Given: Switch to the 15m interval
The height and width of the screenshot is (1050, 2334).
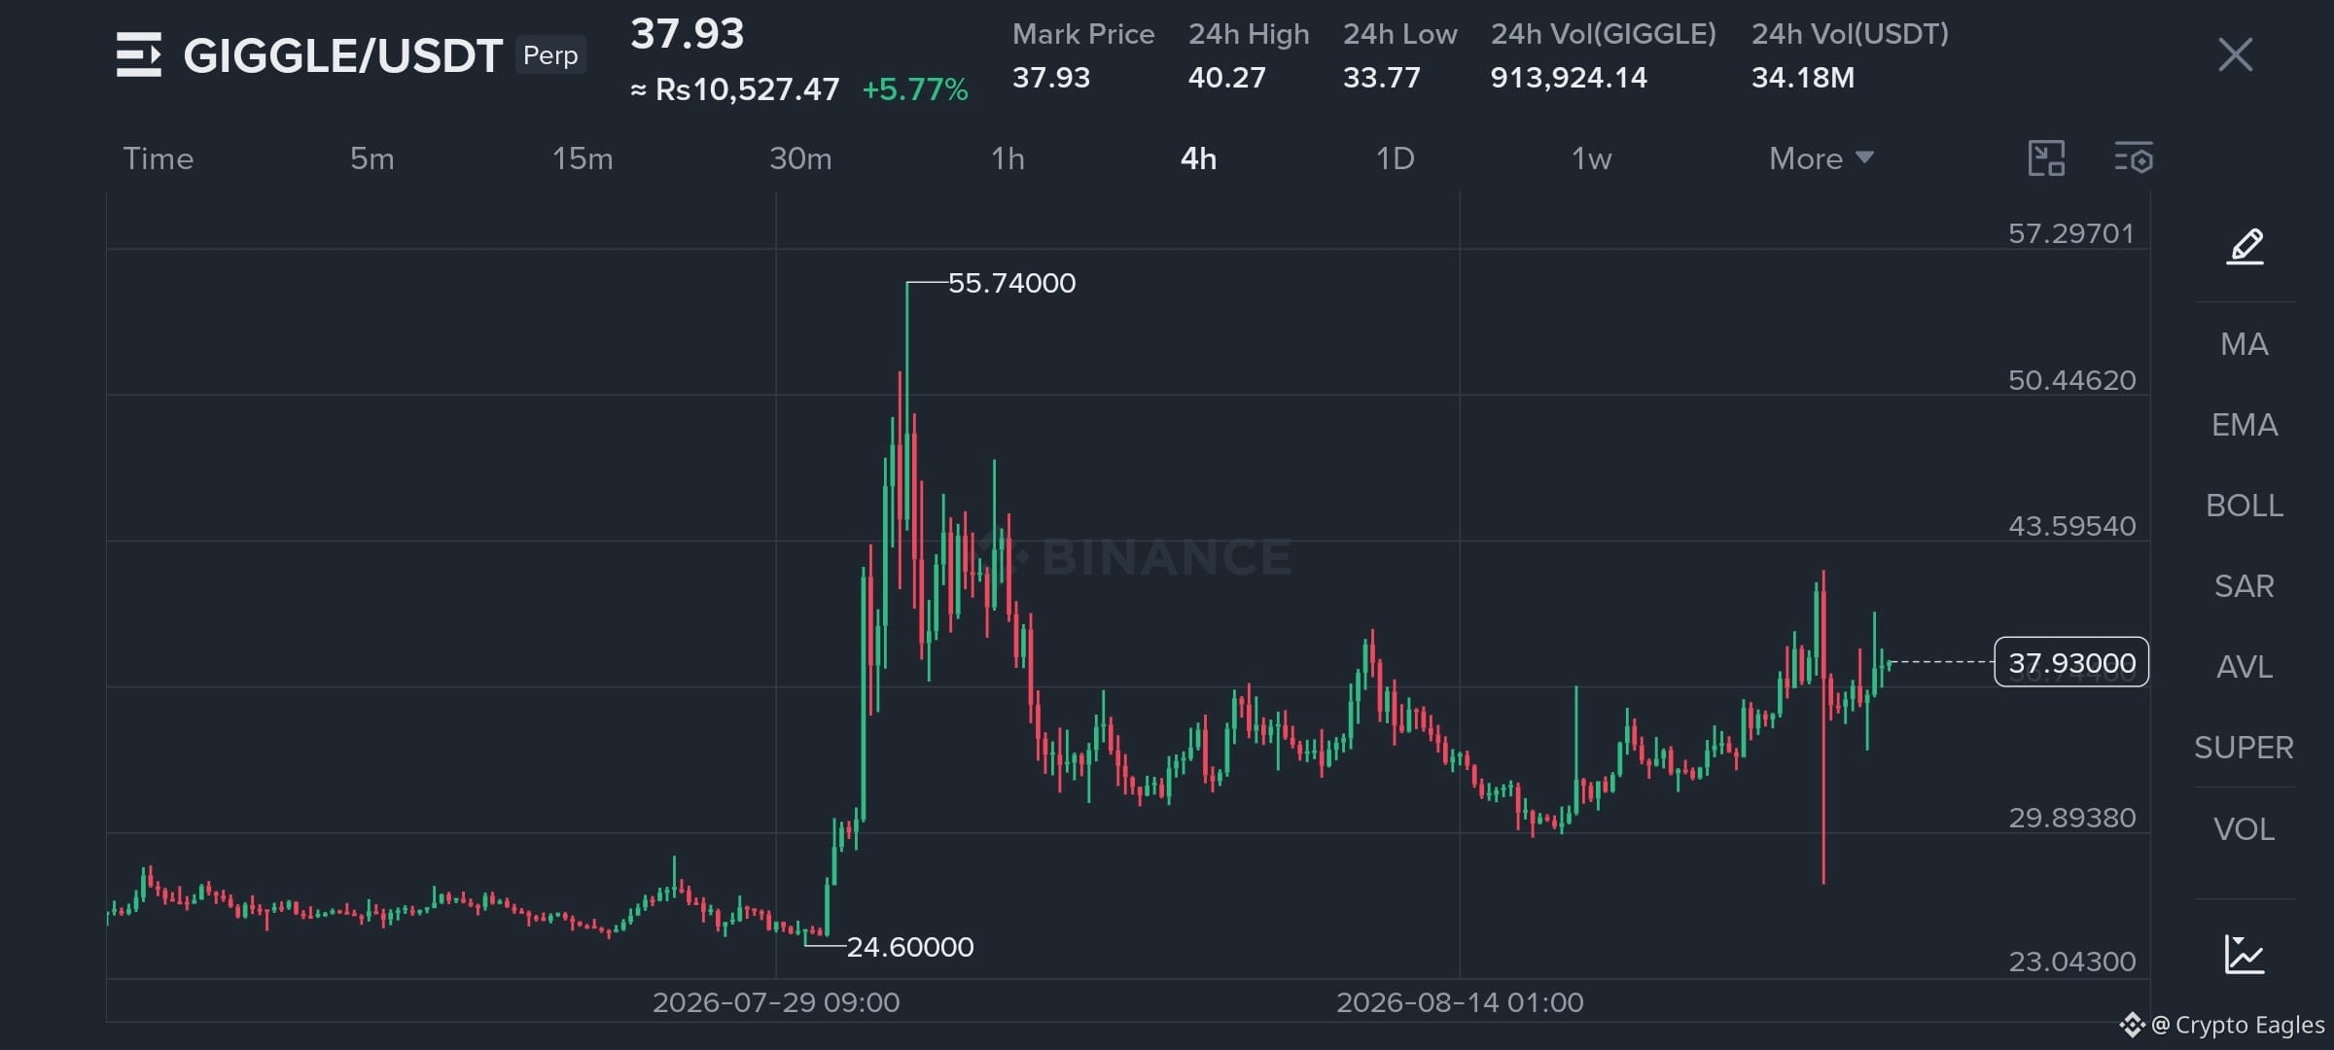Looking at the screenshot, I should [583, 158].
